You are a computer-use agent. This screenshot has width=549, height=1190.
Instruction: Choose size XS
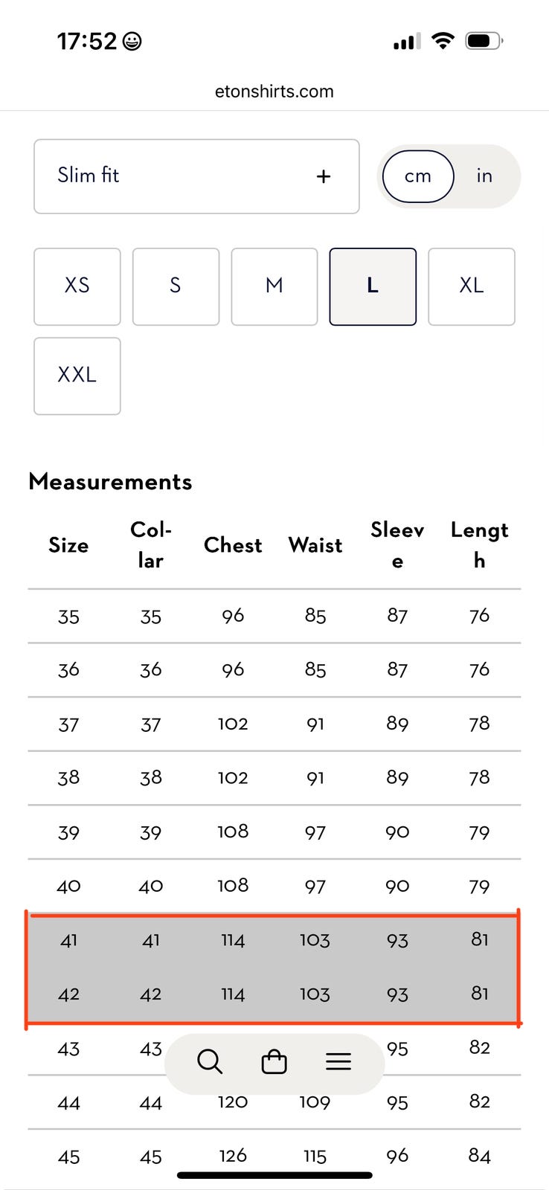pos(77,286)
